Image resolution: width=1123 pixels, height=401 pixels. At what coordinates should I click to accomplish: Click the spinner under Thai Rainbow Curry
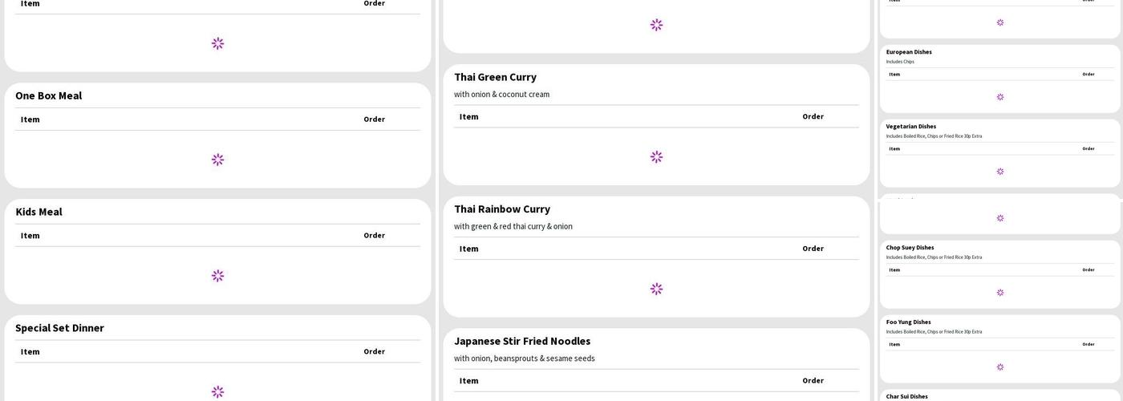656,289
